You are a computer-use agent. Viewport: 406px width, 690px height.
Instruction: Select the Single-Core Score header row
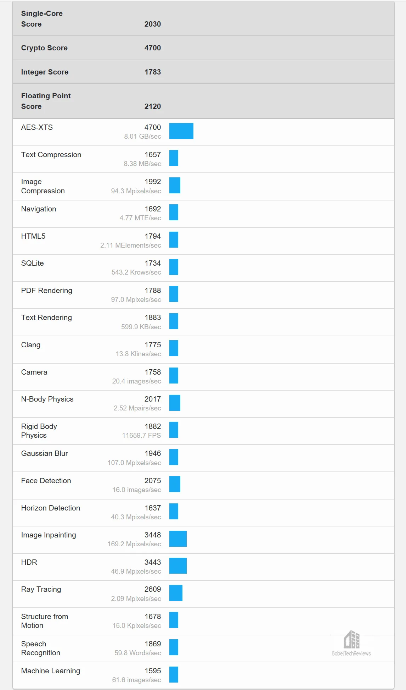coord(203,19)
